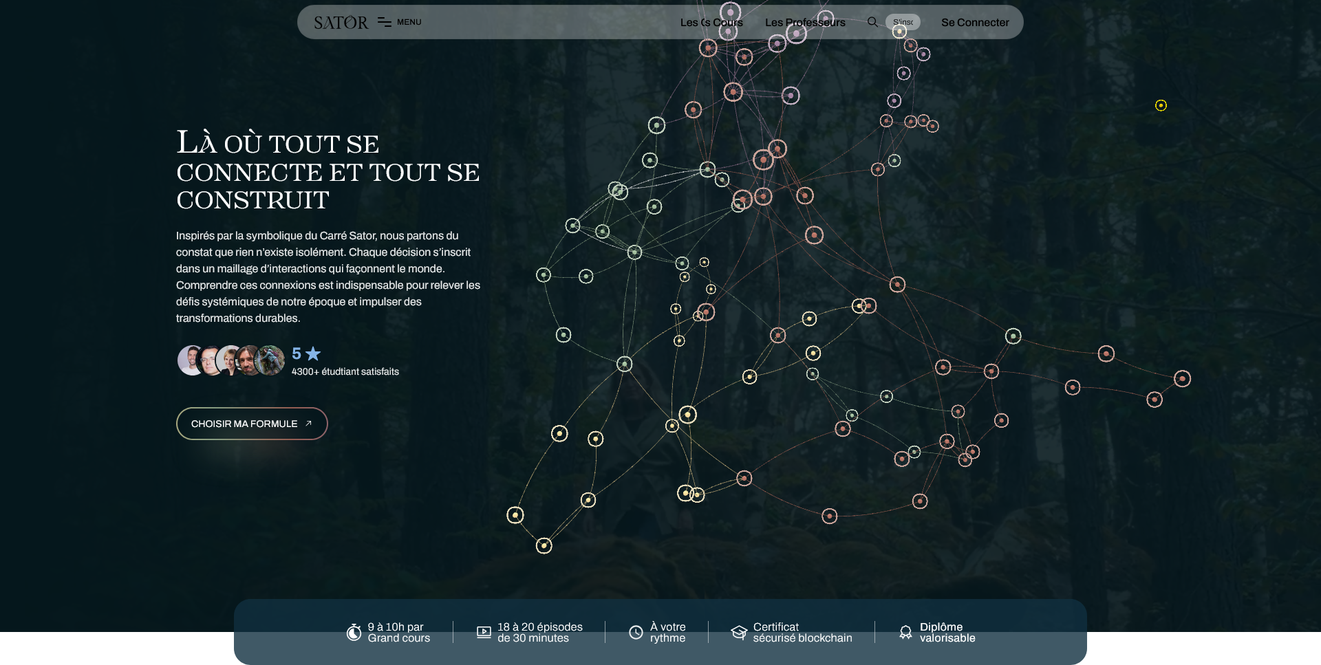The image size is (1321, 665).
Task: Click the first student avatar thumbnail
Action: (190, 360)
